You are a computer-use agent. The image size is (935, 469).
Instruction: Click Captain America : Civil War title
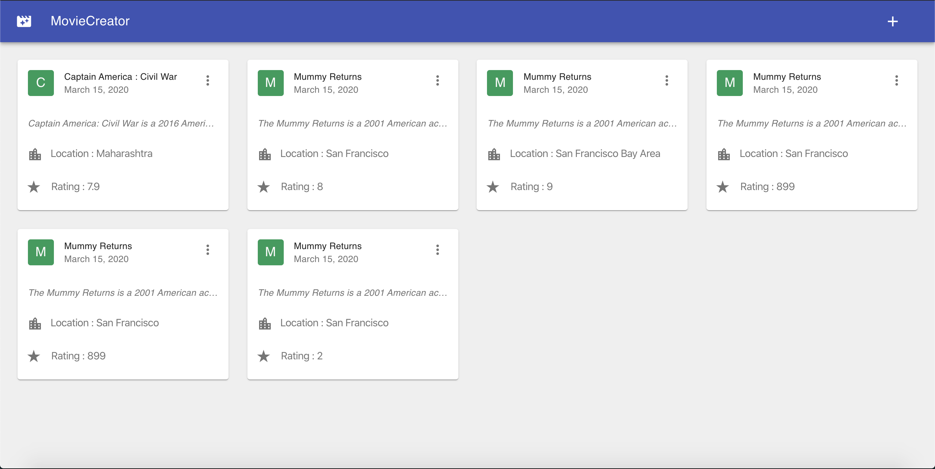tap(120, 77)
